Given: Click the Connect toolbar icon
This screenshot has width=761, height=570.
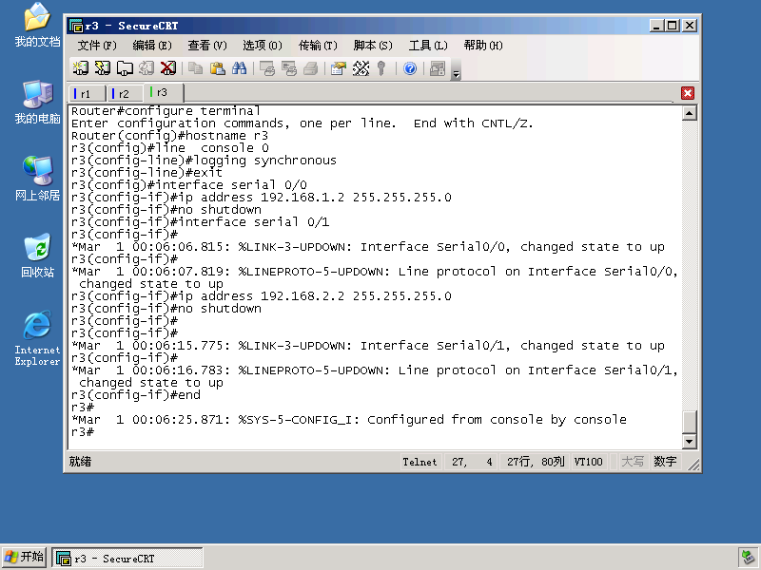Looking at the screenshot, I should point(81,68).
